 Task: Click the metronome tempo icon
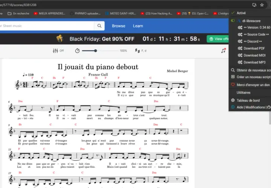tap(77, 51)
